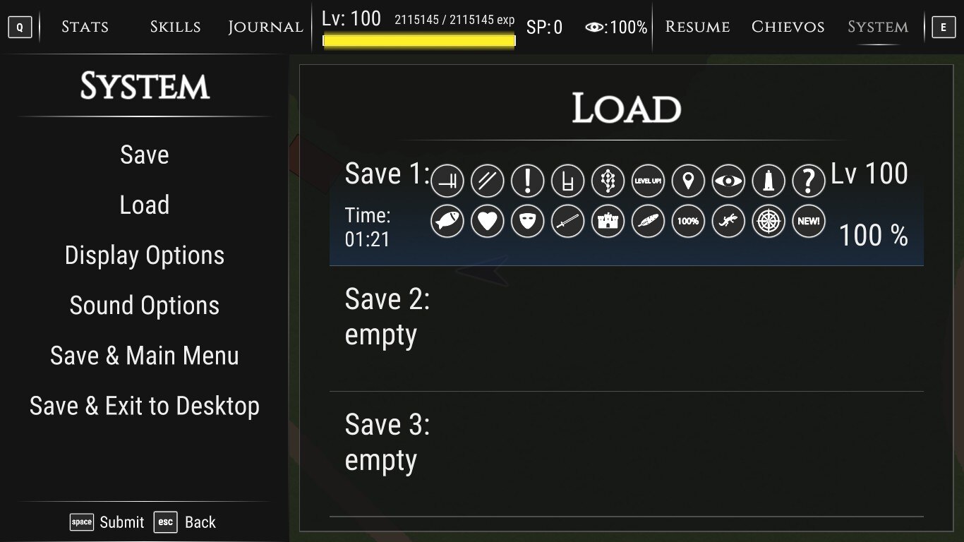The width and height of the screenshot is (964, 542).
Task: Click the LEVEL UP! achievement badge
Action: [x=649, y=181]
